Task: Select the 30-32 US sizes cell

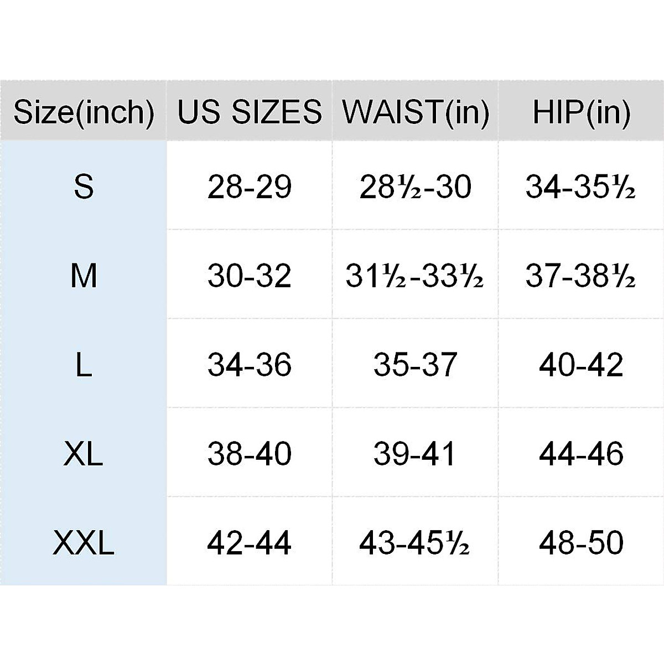Action: tap(250, 275)
